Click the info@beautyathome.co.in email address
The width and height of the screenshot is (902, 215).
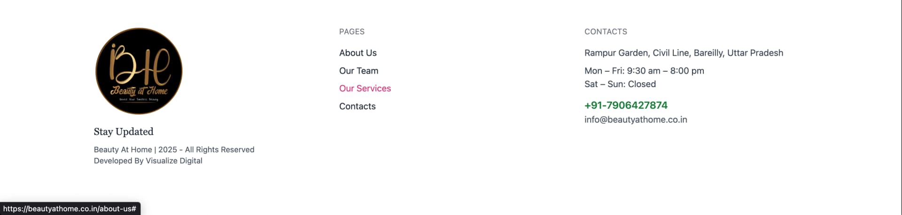[636, 119]
